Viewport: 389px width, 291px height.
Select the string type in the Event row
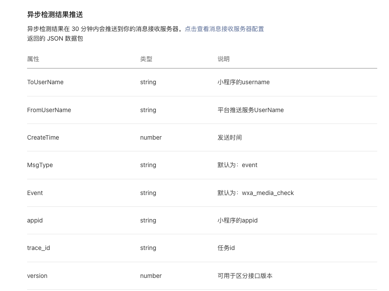pyautogui.click(x=148, y=193)
